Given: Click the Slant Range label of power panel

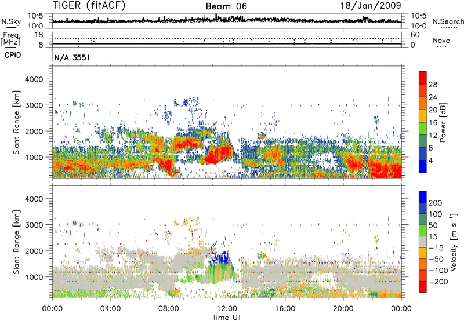Looking at the screenshot, I should 17,122.
